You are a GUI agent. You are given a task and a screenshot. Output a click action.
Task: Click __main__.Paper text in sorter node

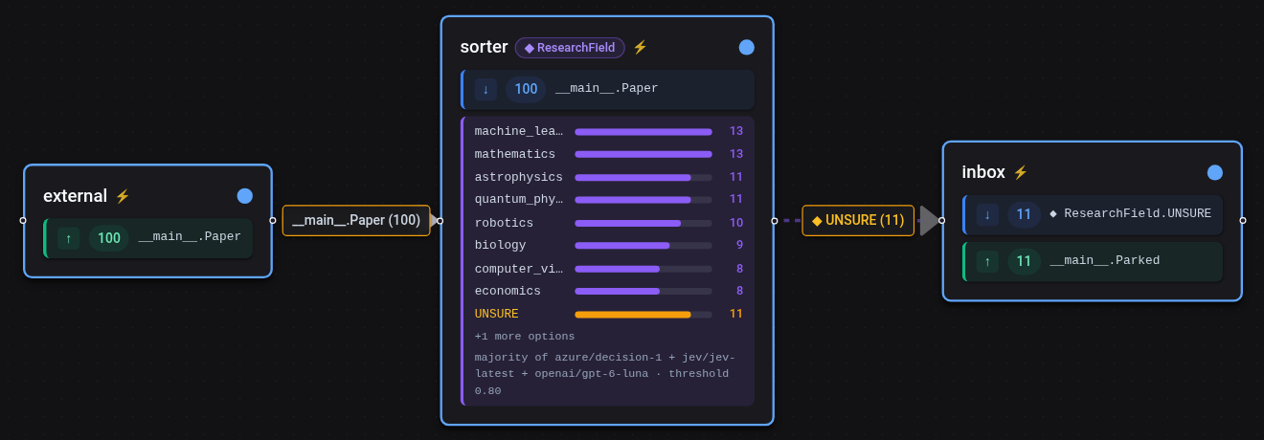click(x=607, y=88)
